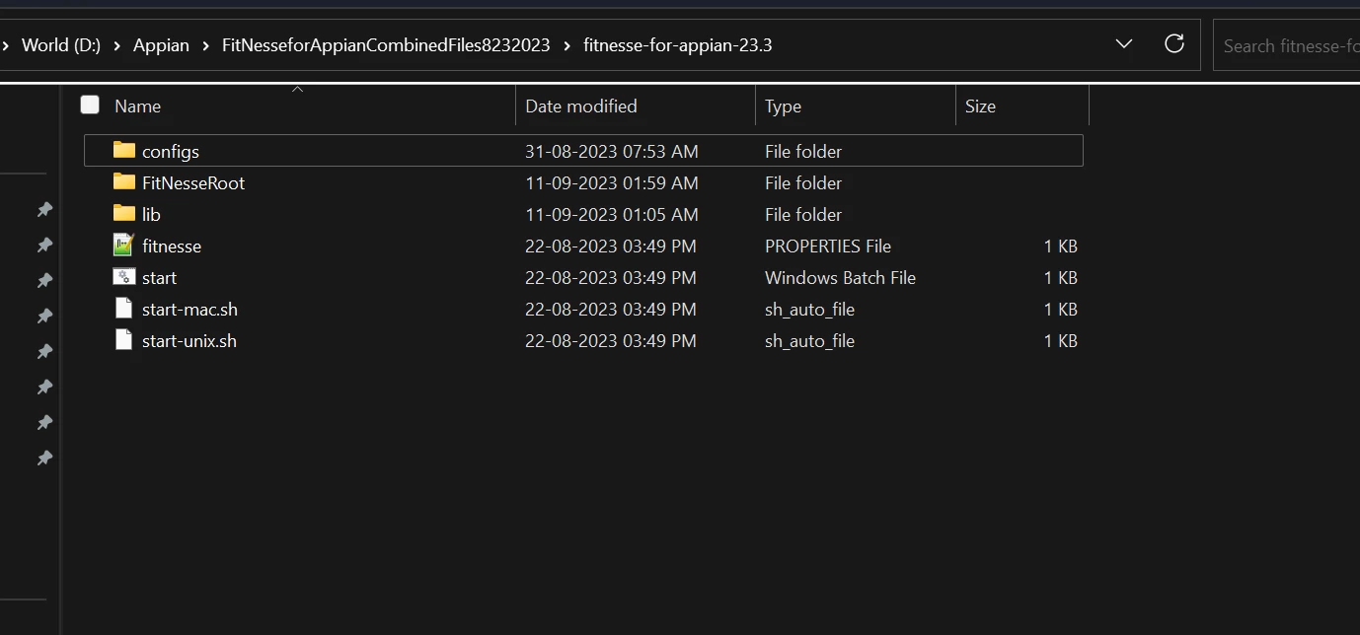The height and width of the screenshot is (635, 1360).
Task: Click Windows Batch File type cell
Action: click(840, 278)
